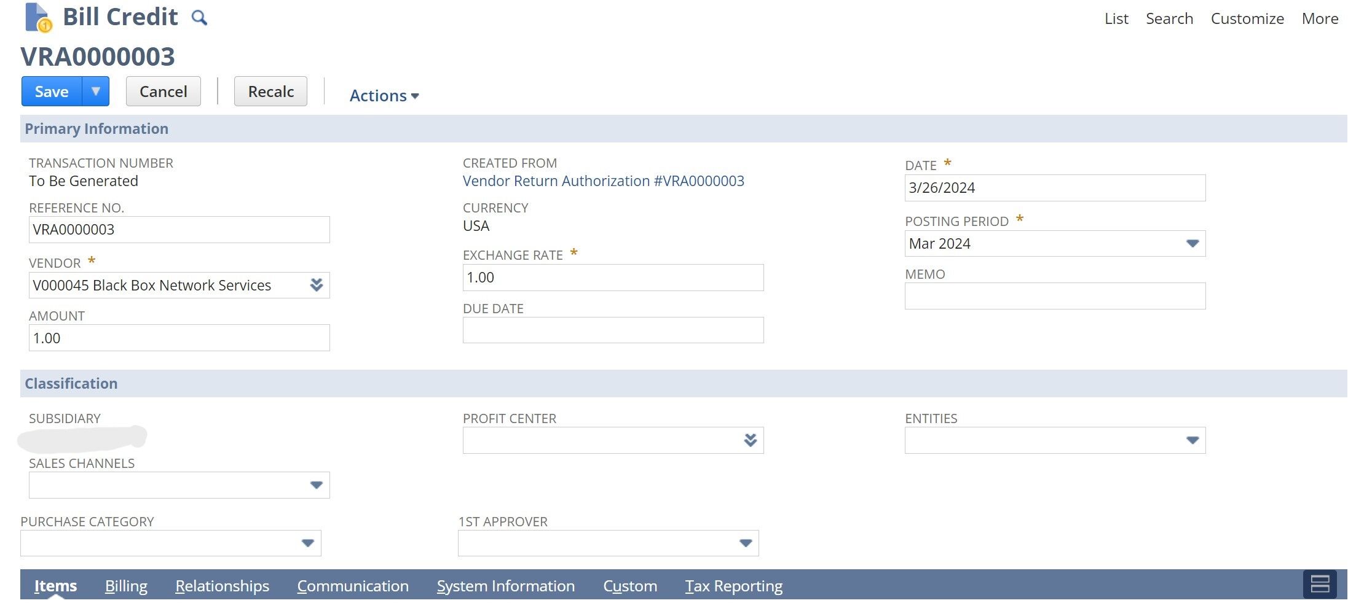Switch to the Billing tab
1364x611 pixels.
pos(126,585)
